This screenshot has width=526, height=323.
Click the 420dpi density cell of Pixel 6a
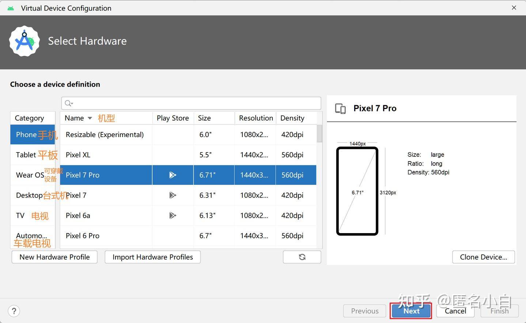tap(296, 216)
